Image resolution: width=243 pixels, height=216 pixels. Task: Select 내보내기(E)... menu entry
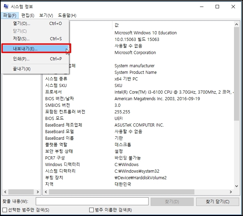35,49
